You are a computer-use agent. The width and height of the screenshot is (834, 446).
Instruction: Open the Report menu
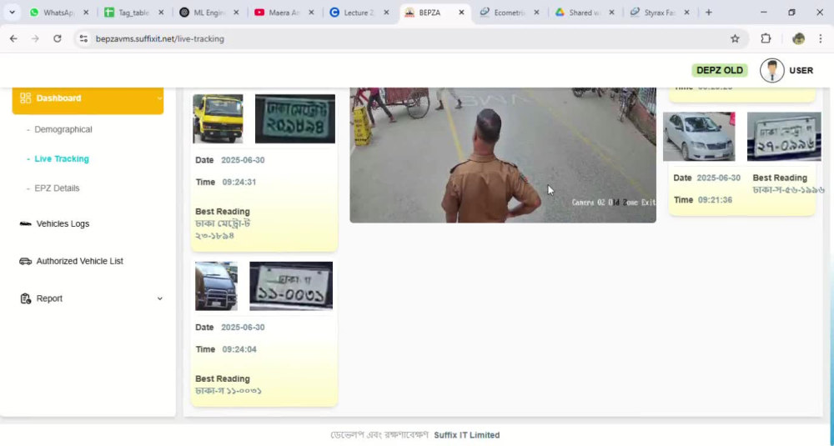tap(49, 298)
